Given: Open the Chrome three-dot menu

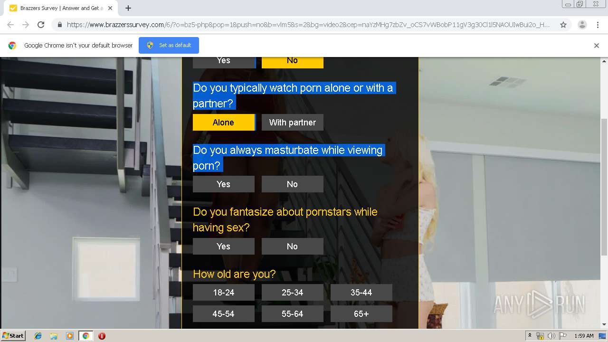Looking at the screenshot, I should [x=598, y=25].
